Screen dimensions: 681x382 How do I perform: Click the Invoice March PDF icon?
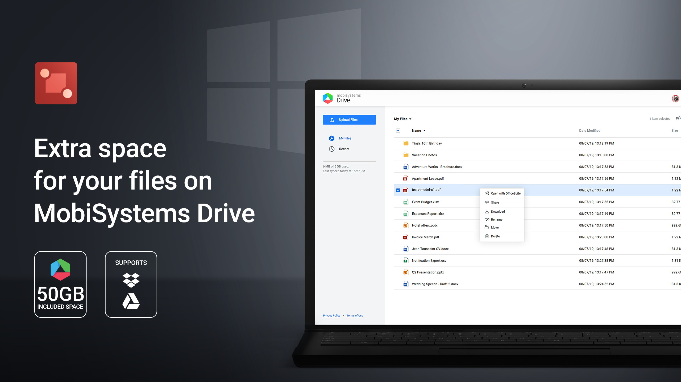pyautogui.click(x=406, y=237)
